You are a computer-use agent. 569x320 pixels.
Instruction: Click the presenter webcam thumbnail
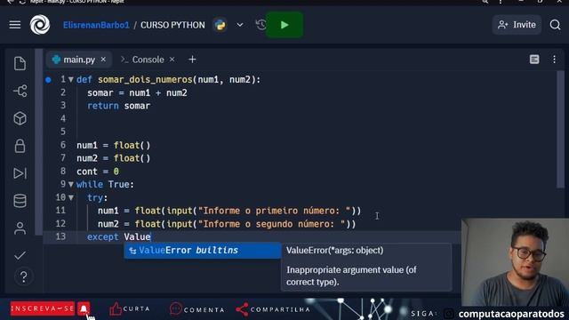[x=515, y=262]
